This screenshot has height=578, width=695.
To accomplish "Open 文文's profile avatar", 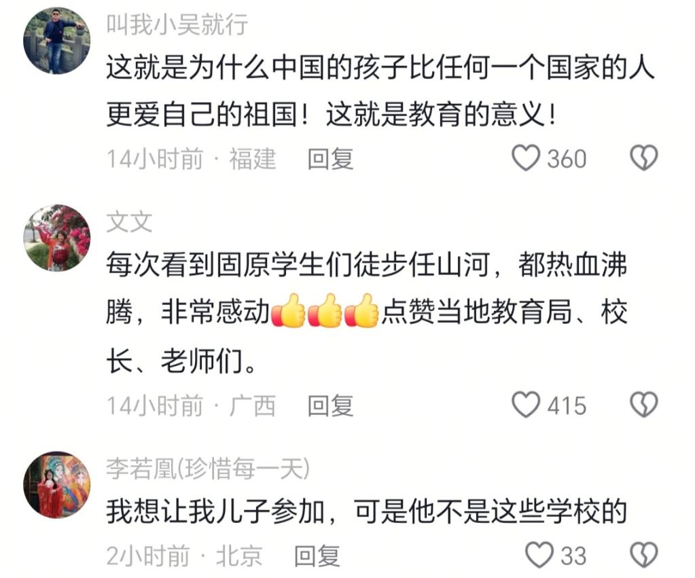I will click(x=57, y=238).
